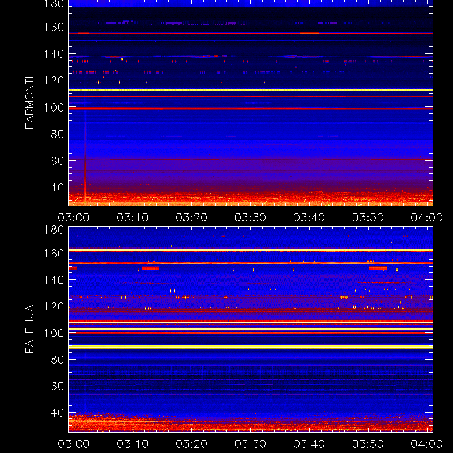Click the 140 frequency label on Palehua axis
This screenshot has width=453, height=453.
tap(54, 280)
